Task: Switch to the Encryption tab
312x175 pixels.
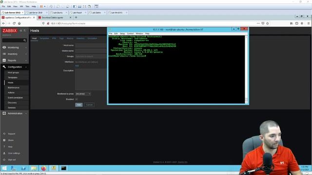Action: [92, 38]
